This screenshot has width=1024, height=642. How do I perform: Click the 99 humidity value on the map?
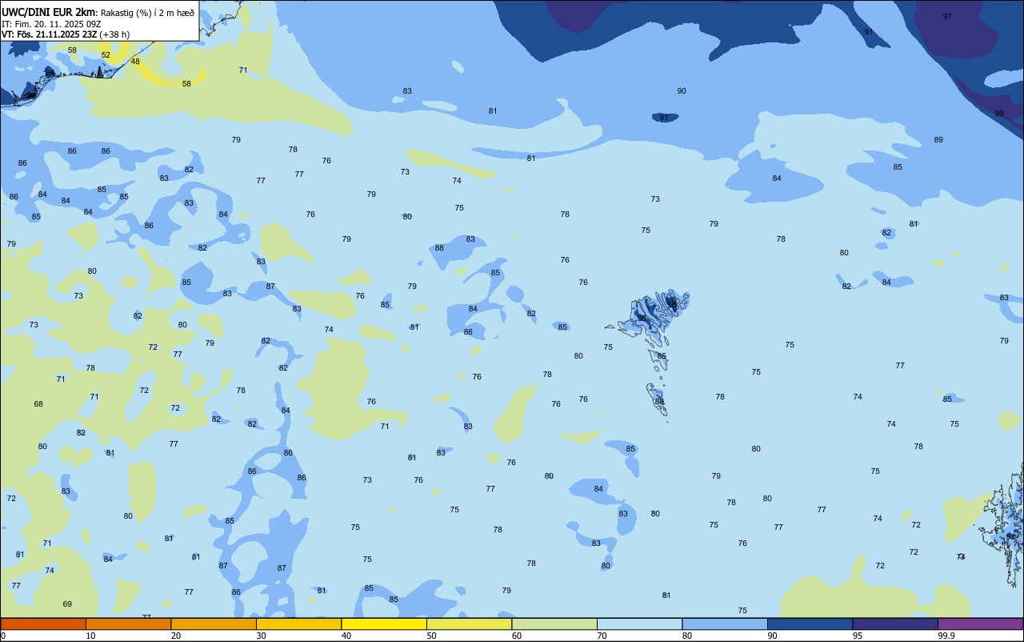999,114
